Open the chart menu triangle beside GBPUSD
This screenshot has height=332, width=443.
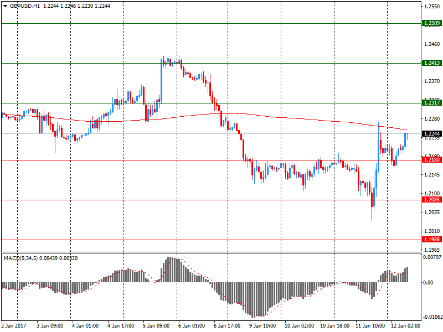click(x=5, y=6)
